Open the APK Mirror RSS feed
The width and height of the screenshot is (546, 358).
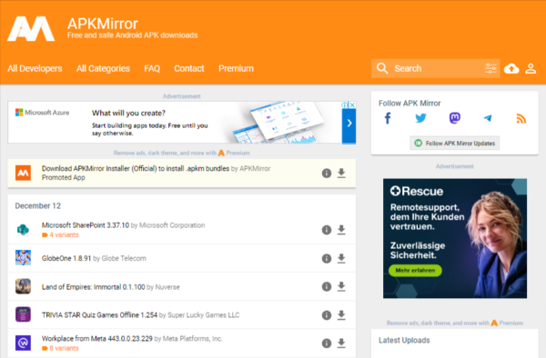[x=521, y=119]
